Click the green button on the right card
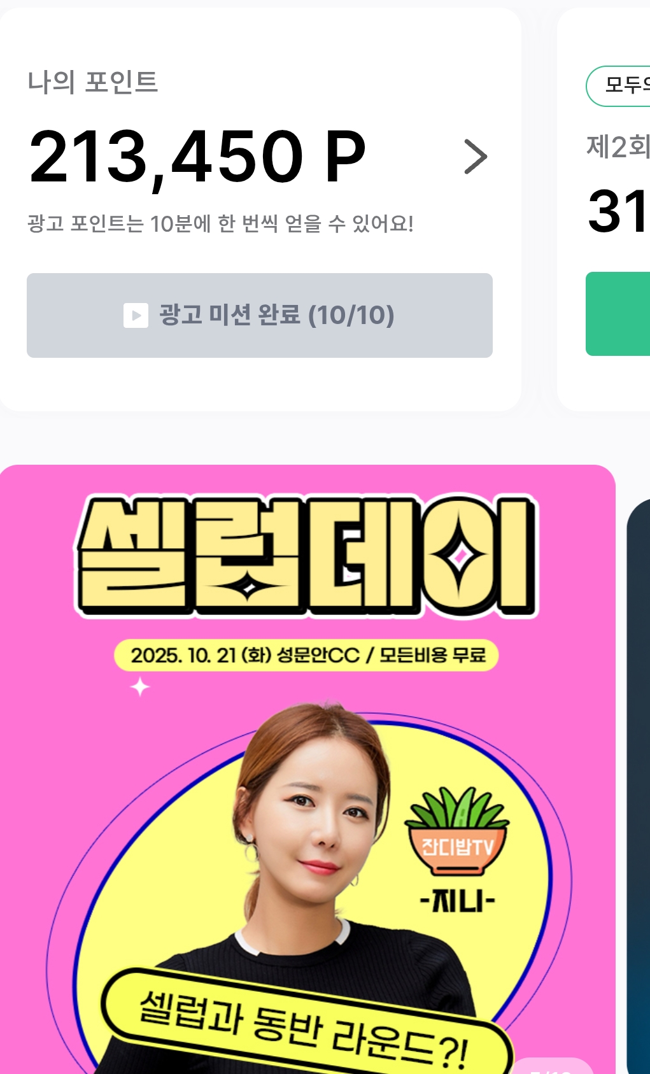 (618, 314)
